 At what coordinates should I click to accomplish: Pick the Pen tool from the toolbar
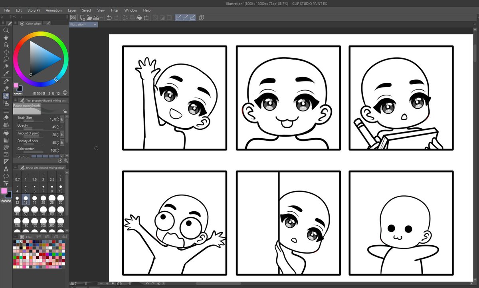point(6,82)
